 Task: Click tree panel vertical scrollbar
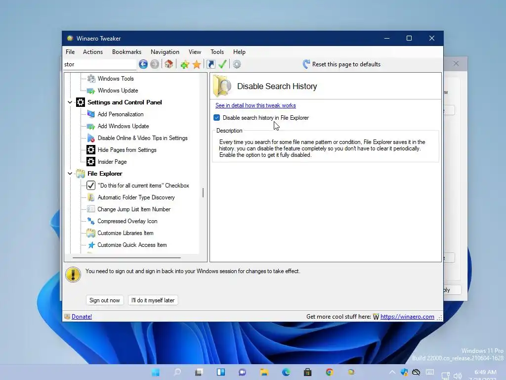point(203,192)
